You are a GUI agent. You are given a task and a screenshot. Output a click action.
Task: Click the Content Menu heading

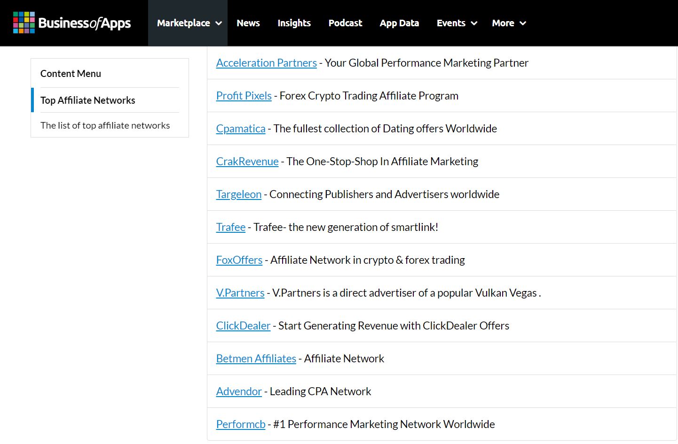pyautogui.click(x=71, y=74)
